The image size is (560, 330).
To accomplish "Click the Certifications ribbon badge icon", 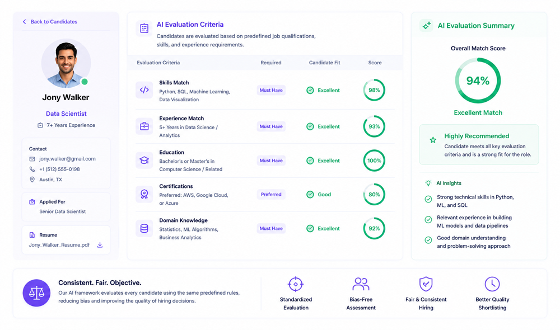I will (144, 195).
